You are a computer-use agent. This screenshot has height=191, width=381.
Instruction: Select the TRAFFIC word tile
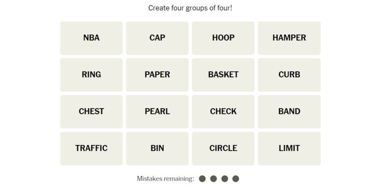point(91,148)
